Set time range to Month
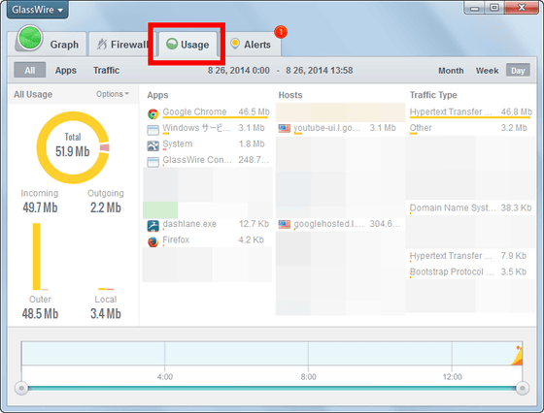Screen dimensions: 544x413 (451, 71)
